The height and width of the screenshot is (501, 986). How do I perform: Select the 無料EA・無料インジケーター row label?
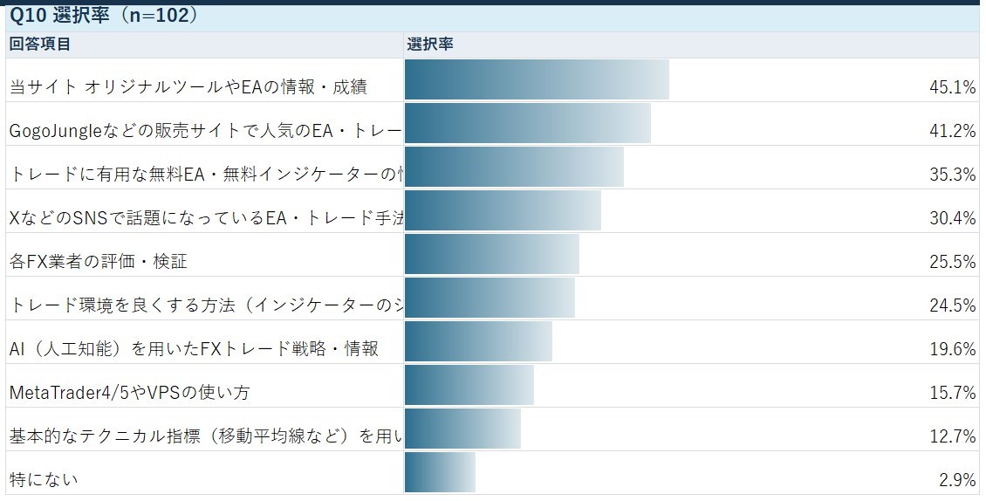(x=206, y=175)
